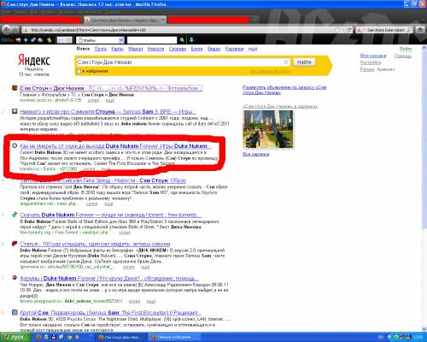Tick the 'в найденном' checkbox
The width and height of the screenshot is (427, 342).
point(79,71)
